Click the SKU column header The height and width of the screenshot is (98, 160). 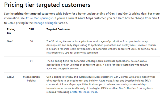31,29
